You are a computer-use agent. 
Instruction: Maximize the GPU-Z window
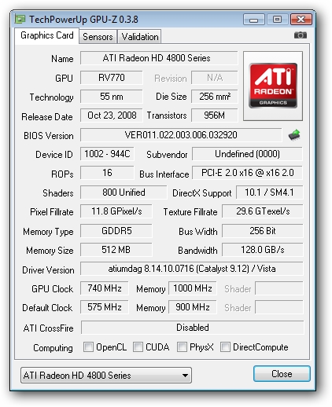pos(277,20)
